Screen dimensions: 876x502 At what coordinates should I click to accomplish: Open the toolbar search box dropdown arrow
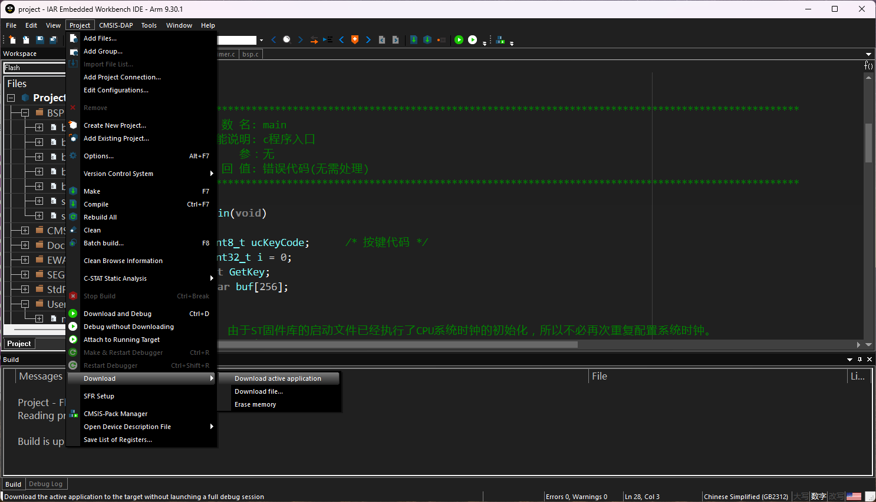tap(261, 41)
